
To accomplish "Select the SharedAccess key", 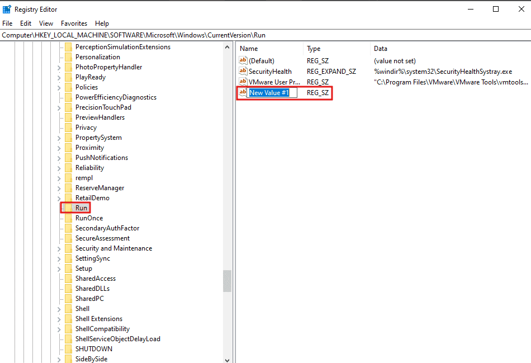I will [96, 279].
